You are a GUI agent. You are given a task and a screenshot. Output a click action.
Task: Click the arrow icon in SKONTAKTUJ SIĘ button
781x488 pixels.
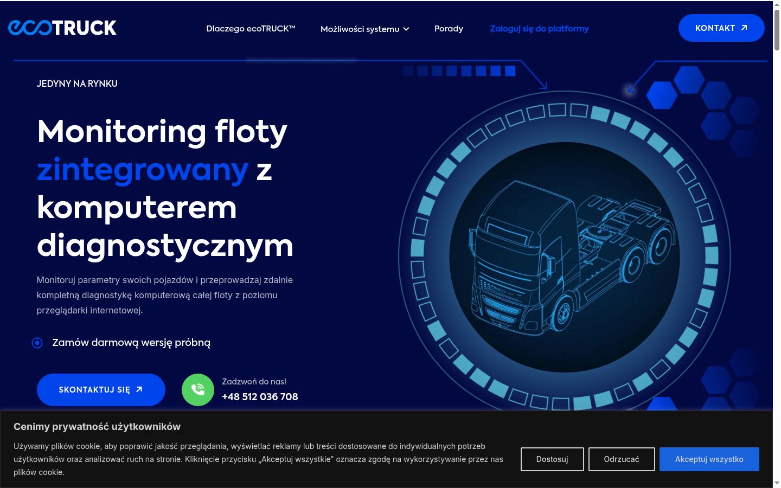click(139, 389)
